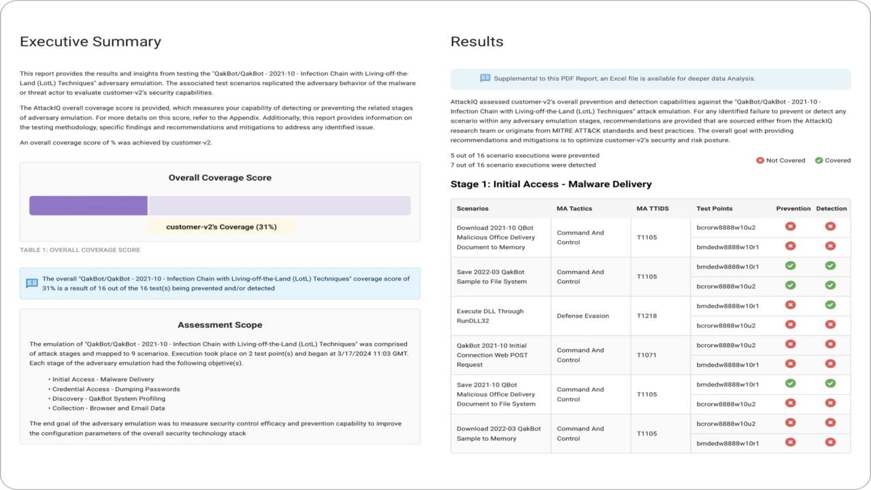Click green Detection check for Execute DLL bmdedw8888w10r1

coord(830,305)
